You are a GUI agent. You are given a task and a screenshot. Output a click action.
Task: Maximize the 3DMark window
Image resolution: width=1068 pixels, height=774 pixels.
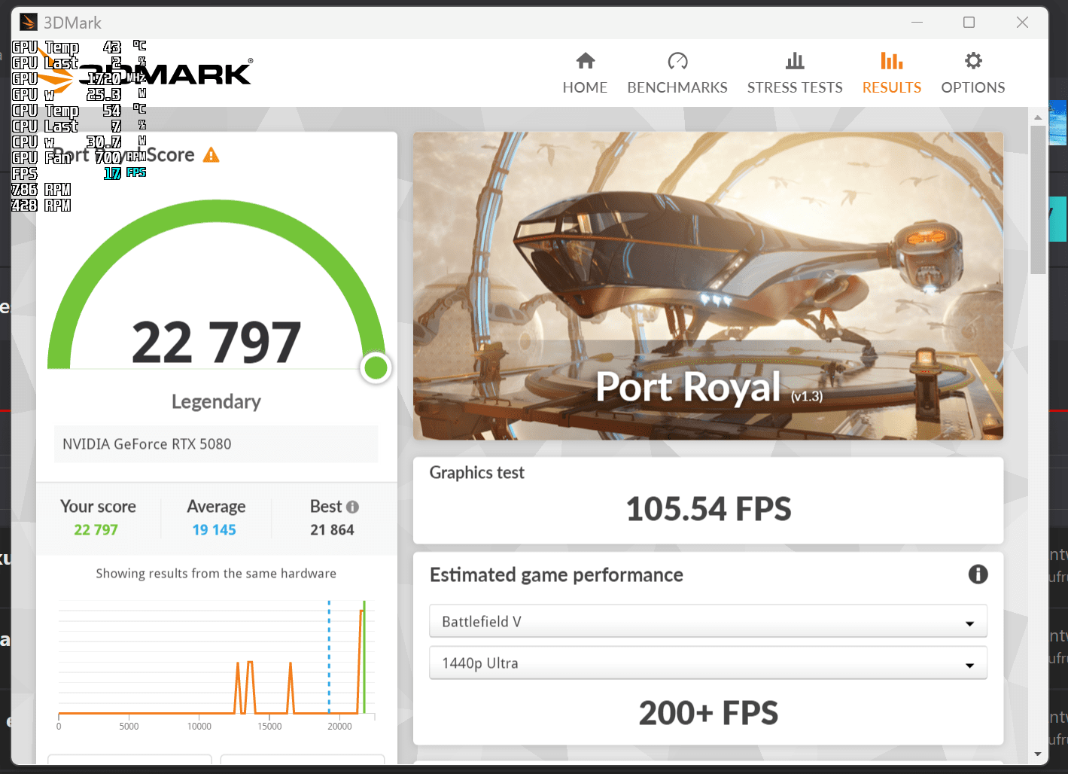[969, 23]
